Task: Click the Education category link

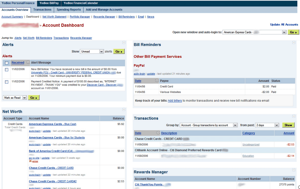Action: click(x=248, y=156)
